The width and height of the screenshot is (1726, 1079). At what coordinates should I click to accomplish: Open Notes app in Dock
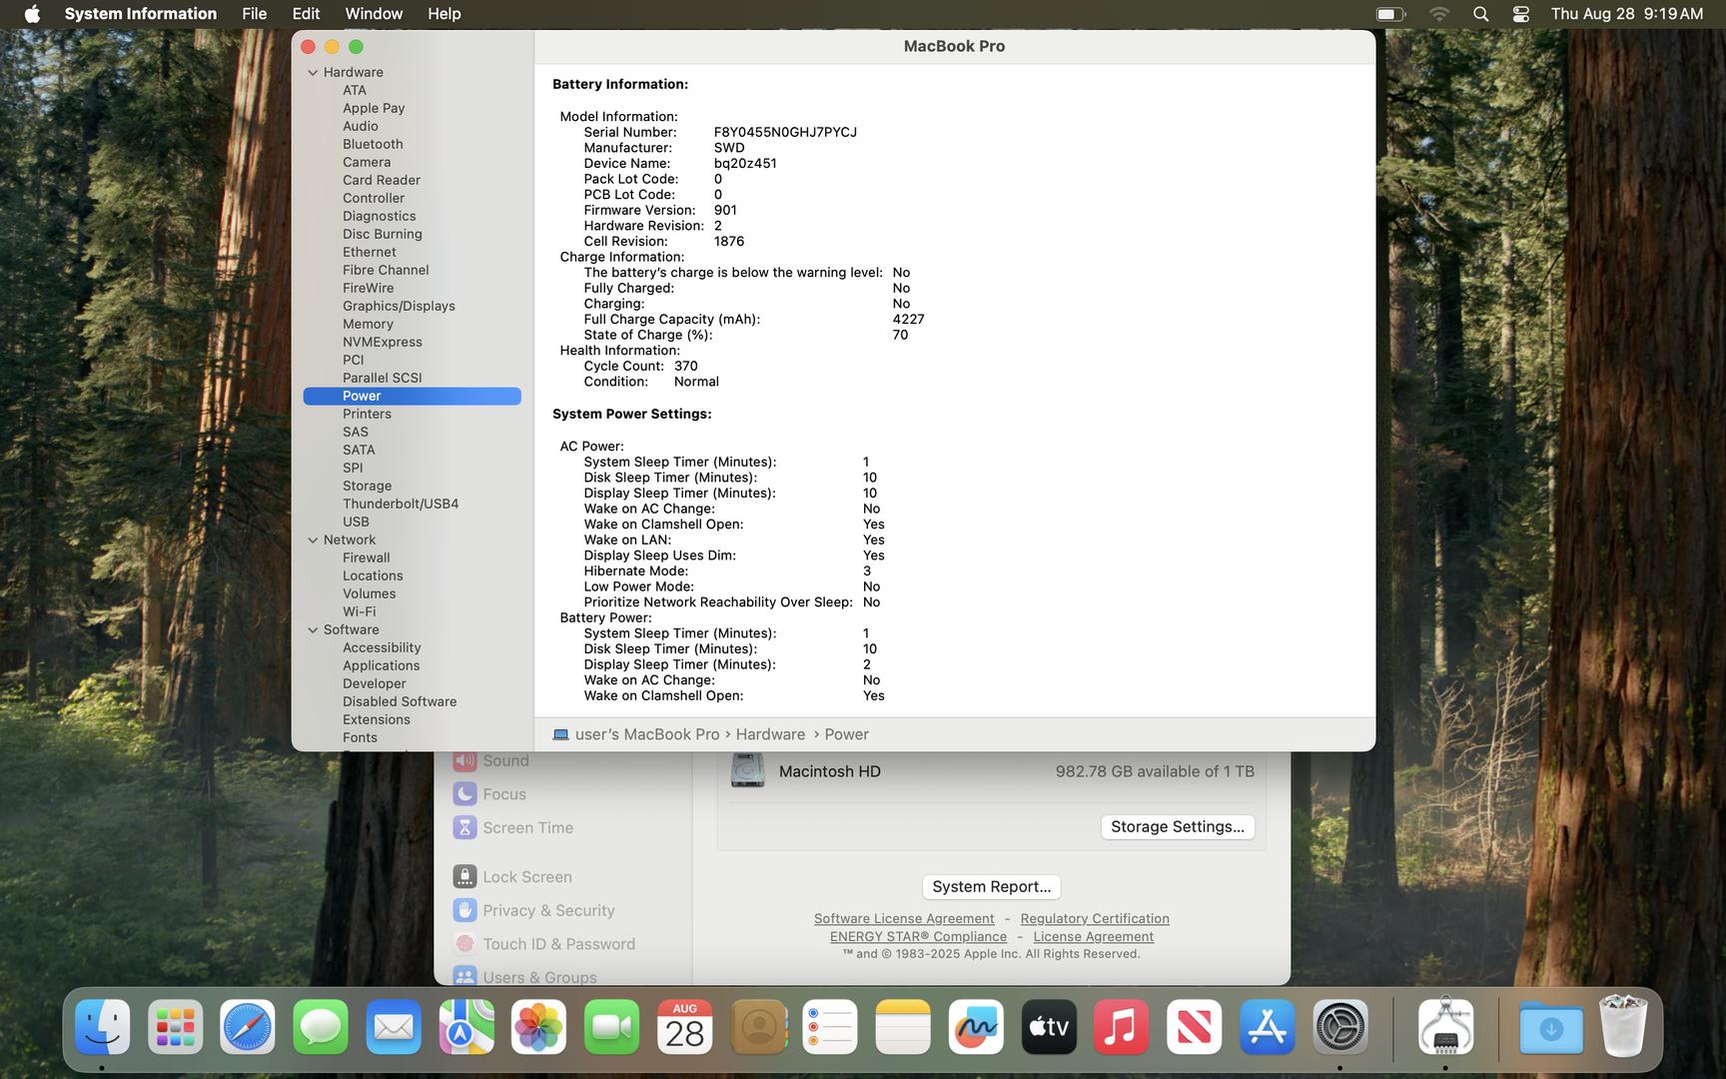point(903,1027)
